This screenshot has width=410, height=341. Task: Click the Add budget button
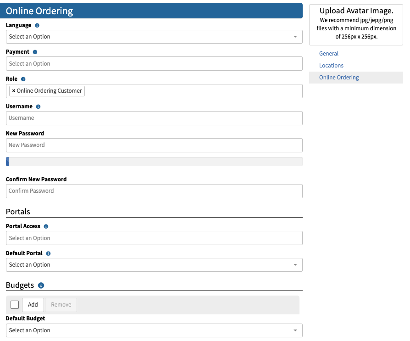[33, 305]
